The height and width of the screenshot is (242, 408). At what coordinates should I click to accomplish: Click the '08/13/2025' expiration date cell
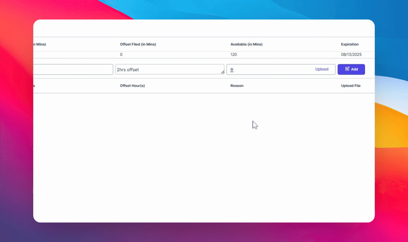[x=351, y=54]
